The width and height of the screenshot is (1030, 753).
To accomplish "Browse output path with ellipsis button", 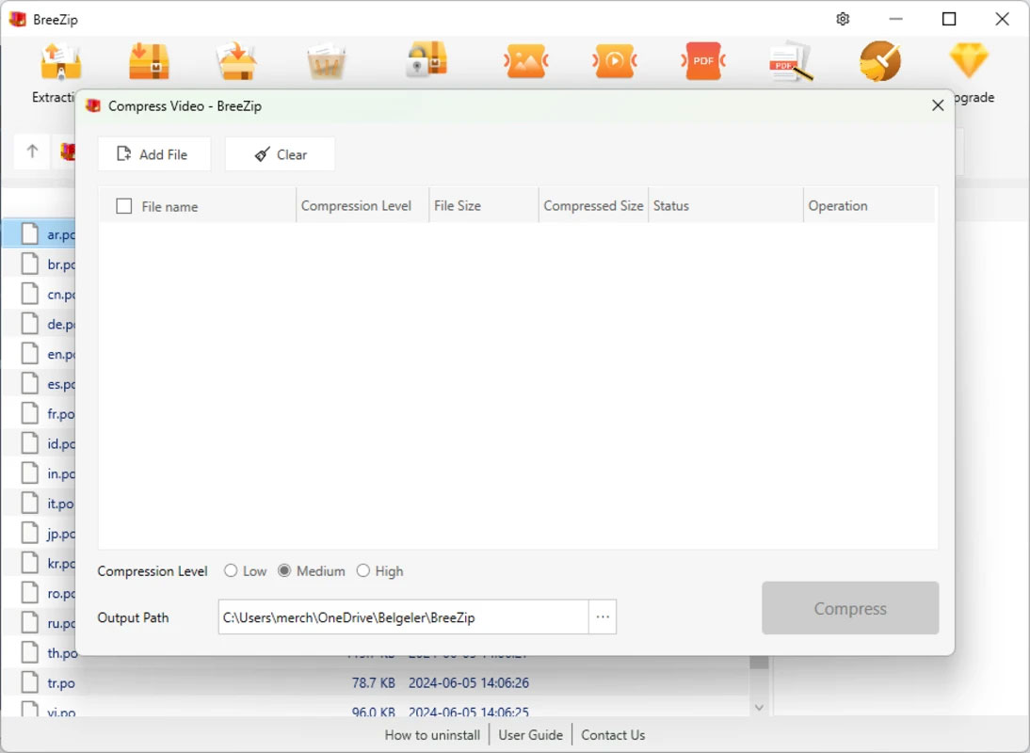I will pyautogui.click(x=603, y=617).
